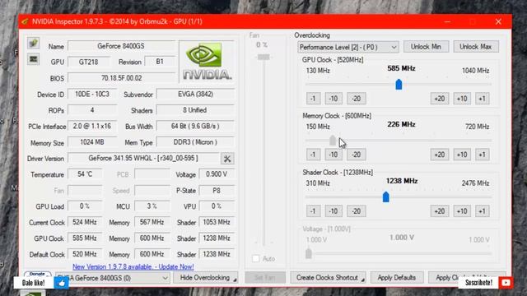Image resolution: width=527 pixels, height=296 pixels.
Task: Click GPU Clock +10 button
Action: point(462,99)
